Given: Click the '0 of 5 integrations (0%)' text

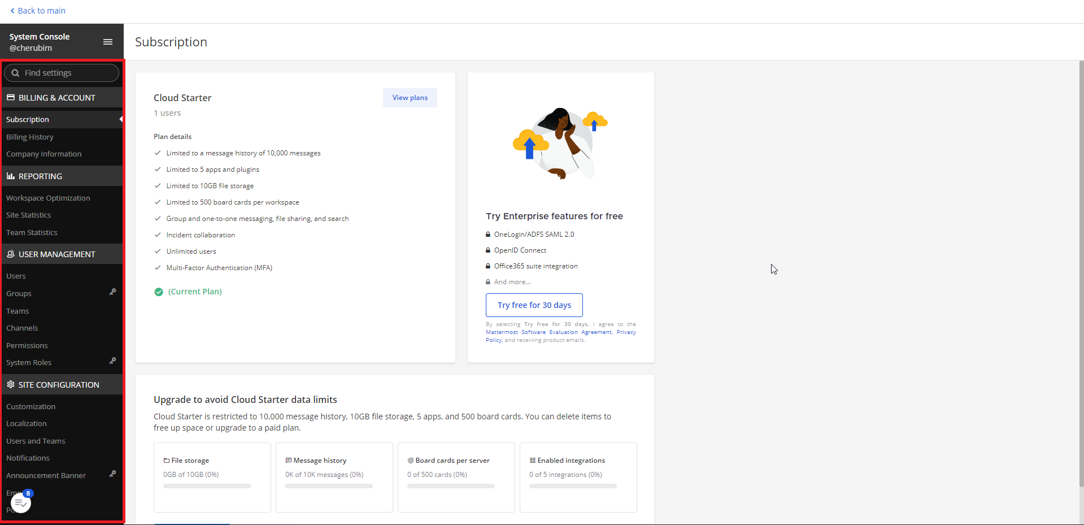Looking at the screenshot, I should (x=565, y=475).
